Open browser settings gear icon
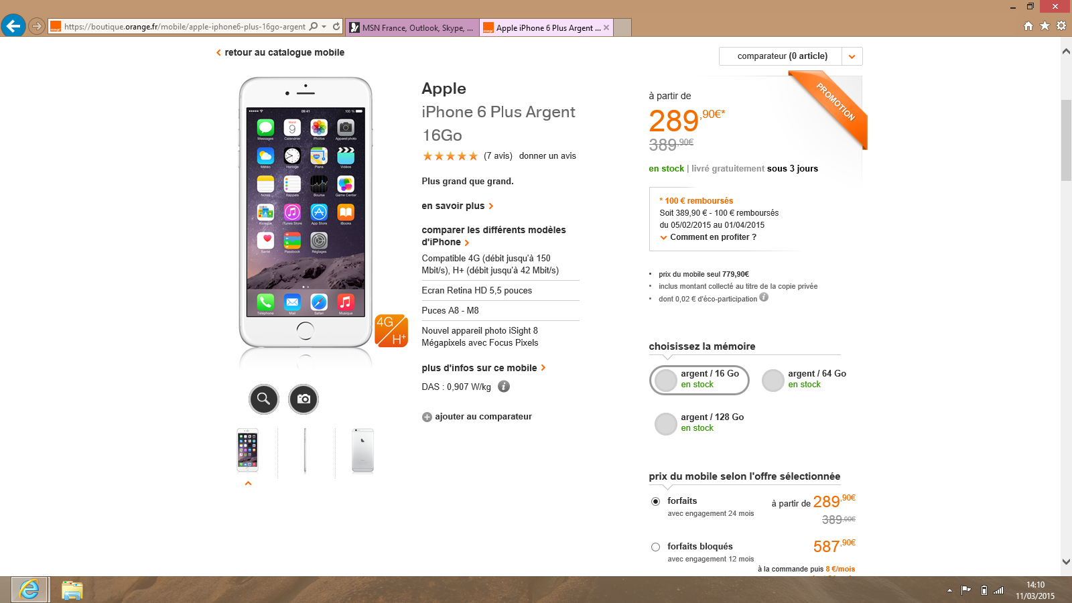The height and width of the screenshot is (603, 1072). [x=1061, y=26]
